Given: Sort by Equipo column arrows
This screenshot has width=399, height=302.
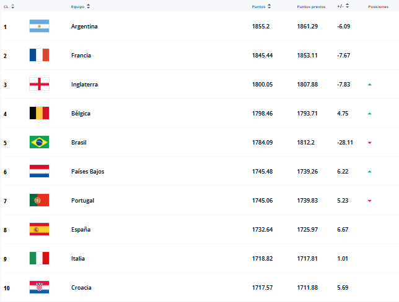Looking at the screenshot, I should (88, 6).
